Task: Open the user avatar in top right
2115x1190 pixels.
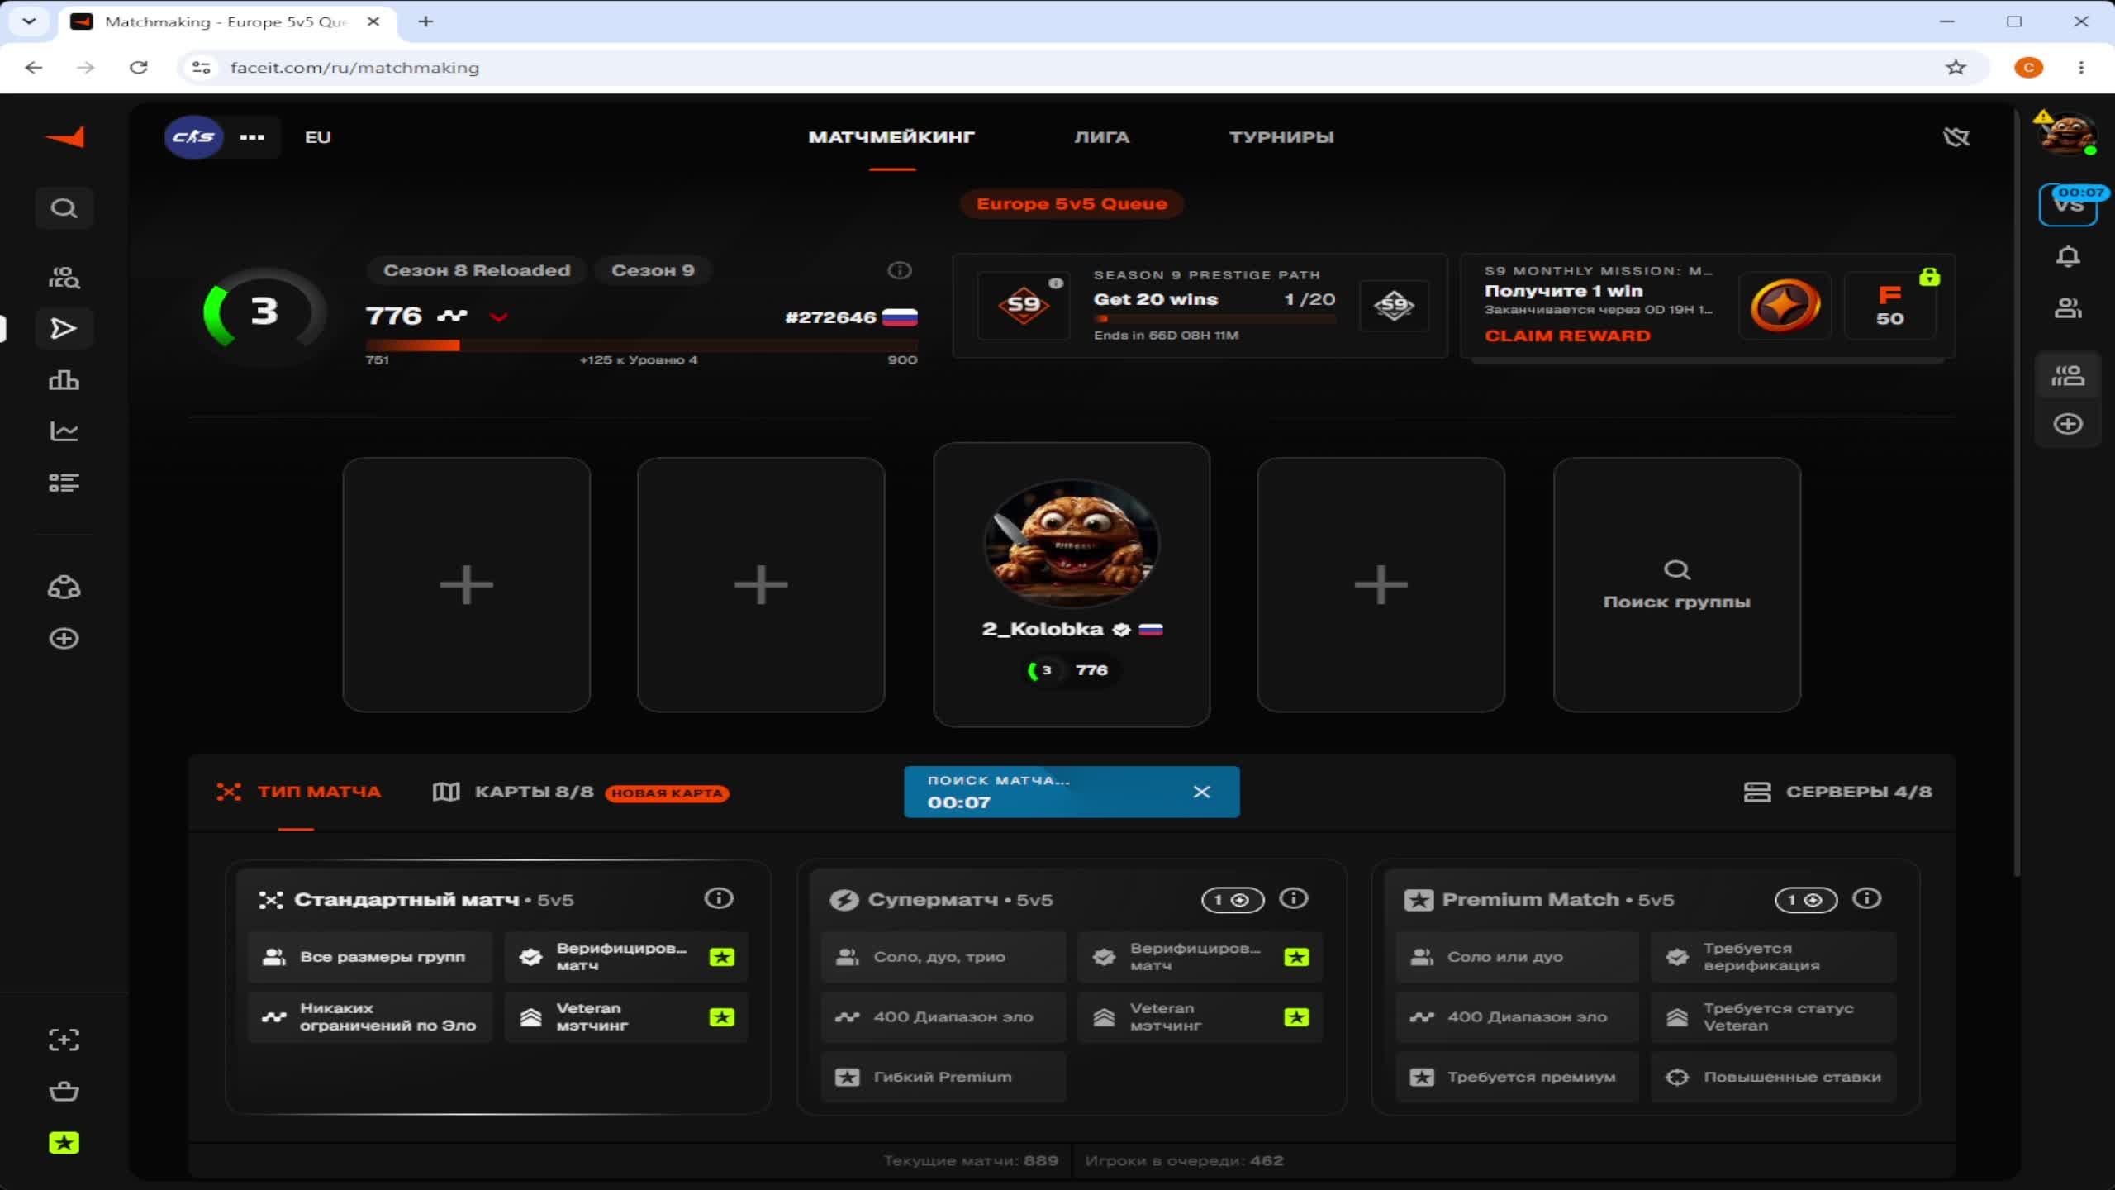Action: 2066,134
